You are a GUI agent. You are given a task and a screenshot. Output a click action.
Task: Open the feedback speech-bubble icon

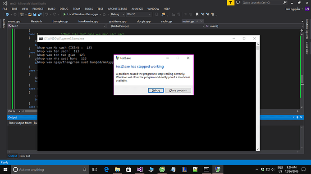pos(238,3)
